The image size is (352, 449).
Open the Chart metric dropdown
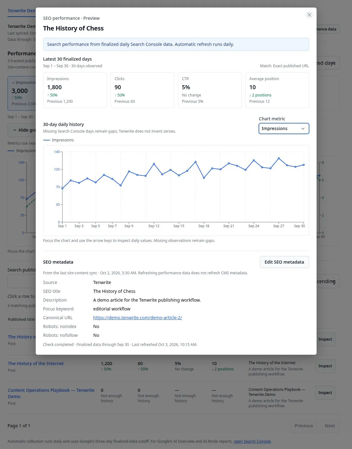tap(284, 129)
